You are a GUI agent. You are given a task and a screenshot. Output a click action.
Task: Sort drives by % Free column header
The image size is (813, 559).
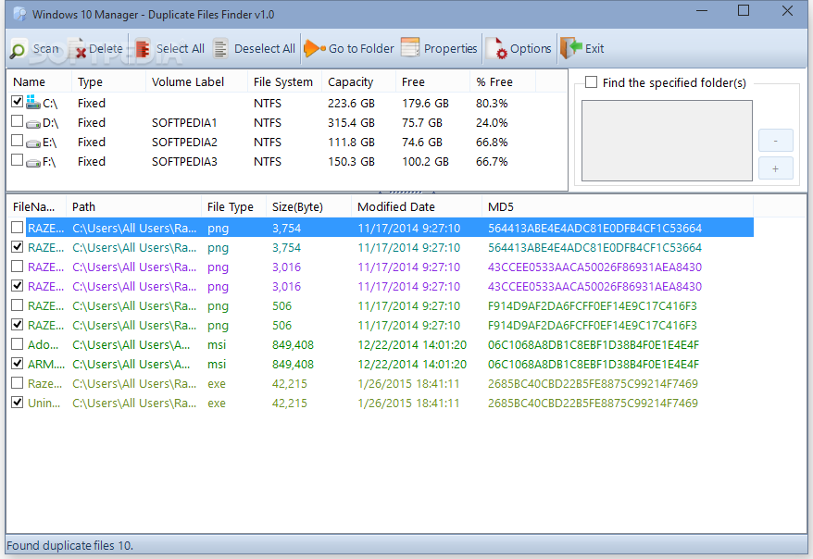point(503,81)
